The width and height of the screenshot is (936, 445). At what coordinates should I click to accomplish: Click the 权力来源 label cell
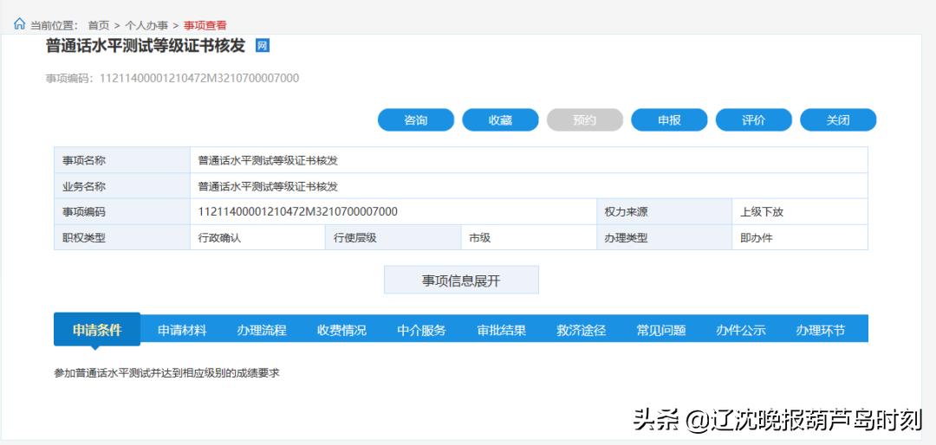point(665,212)
